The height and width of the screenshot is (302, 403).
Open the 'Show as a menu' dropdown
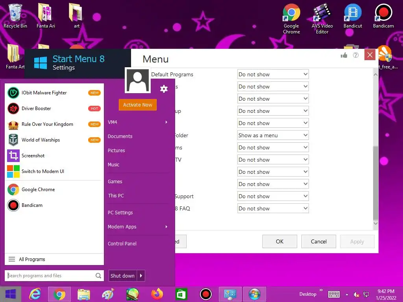pos(273,135)
